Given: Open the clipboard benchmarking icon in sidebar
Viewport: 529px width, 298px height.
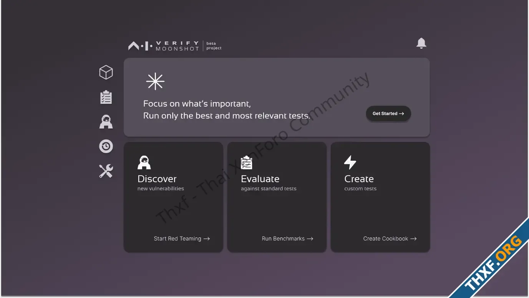Looking at the screenshot, I should pyautogui.click(x=106, y=97).
